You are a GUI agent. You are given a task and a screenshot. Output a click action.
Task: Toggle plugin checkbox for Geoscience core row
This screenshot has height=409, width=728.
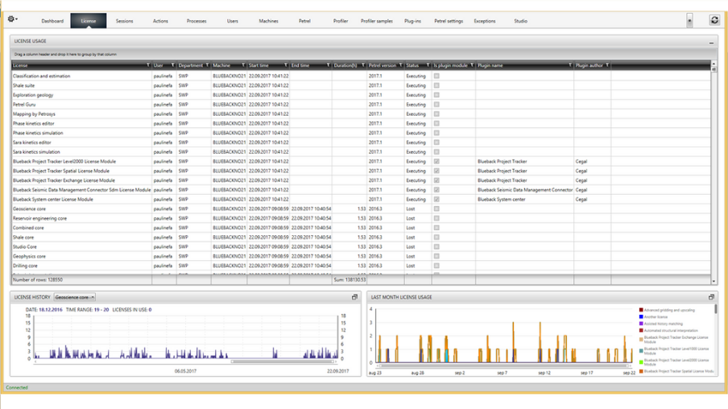436,209
